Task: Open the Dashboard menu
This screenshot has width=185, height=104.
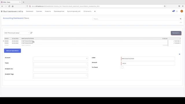Action: pos(29,11)
